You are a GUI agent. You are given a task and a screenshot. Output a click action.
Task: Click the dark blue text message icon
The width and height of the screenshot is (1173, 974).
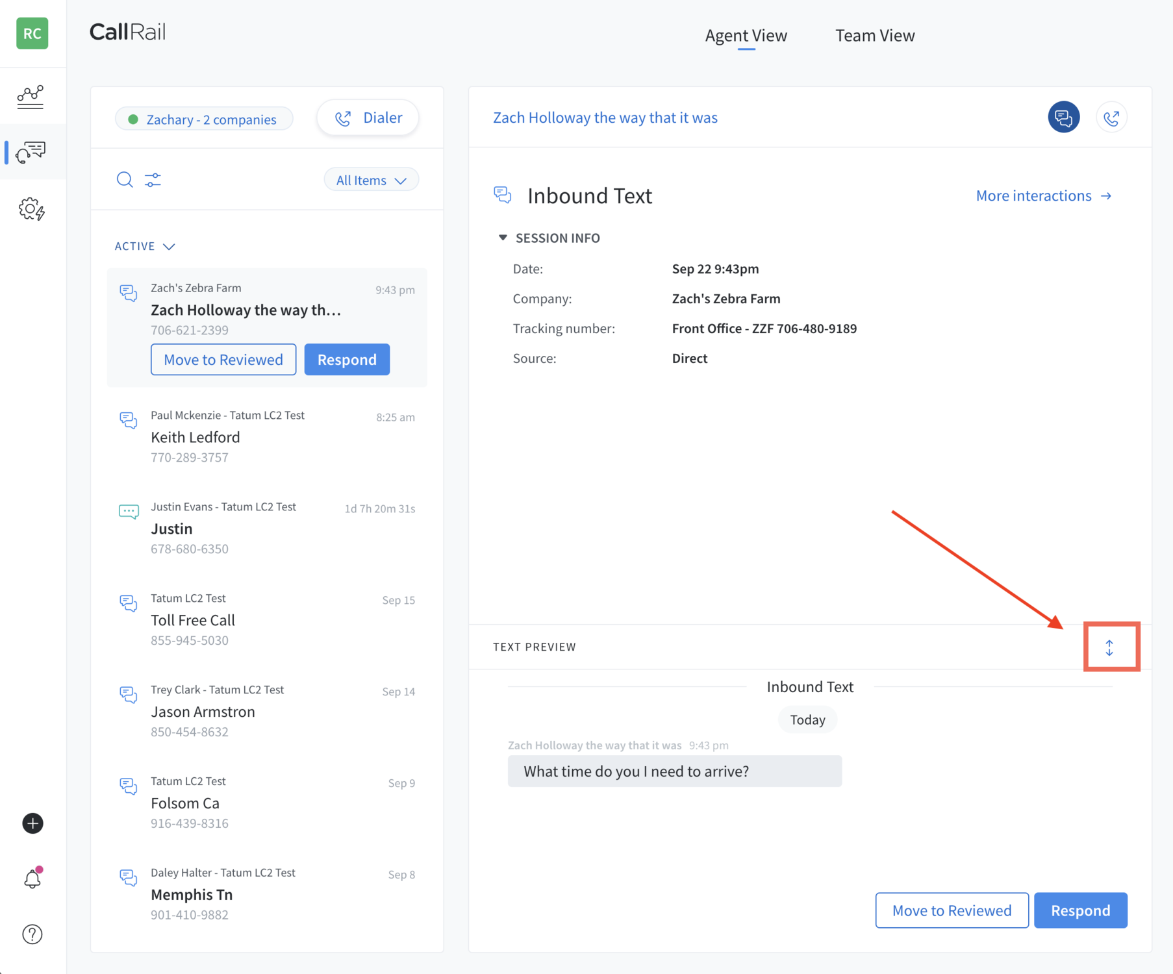point(1064,118)
